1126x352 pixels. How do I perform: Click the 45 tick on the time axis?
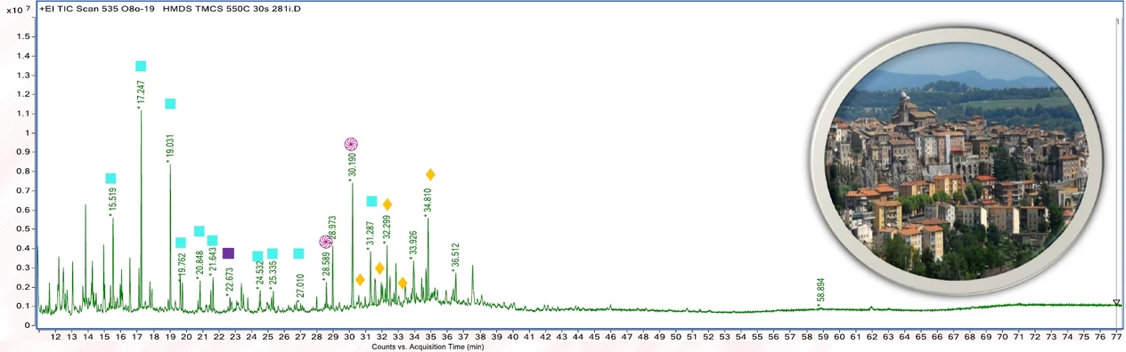(x=594, y=338)
